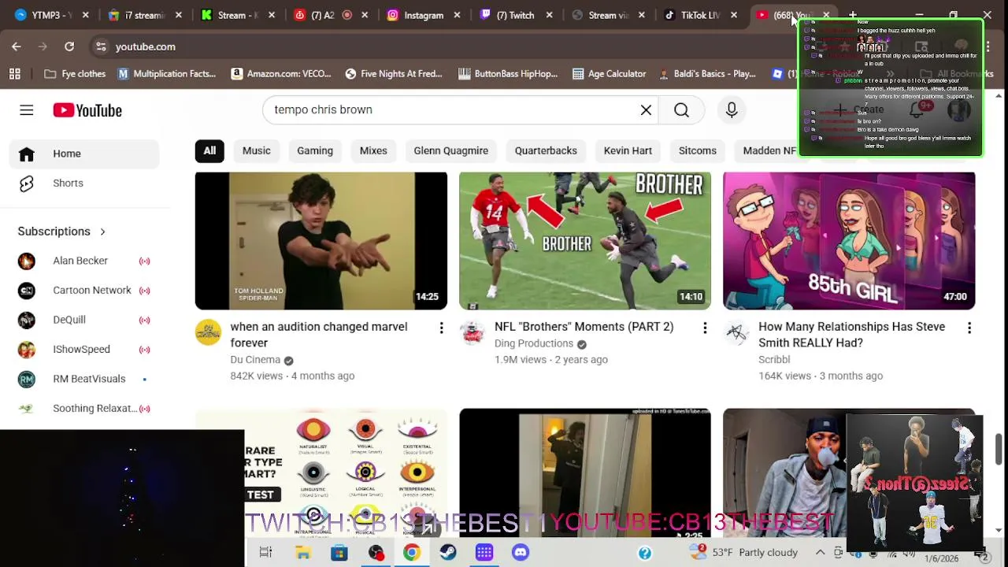The width and height of the screenshot is (1008, 567).
Task: Open the Scribbl channel name link
Action: 774,360
